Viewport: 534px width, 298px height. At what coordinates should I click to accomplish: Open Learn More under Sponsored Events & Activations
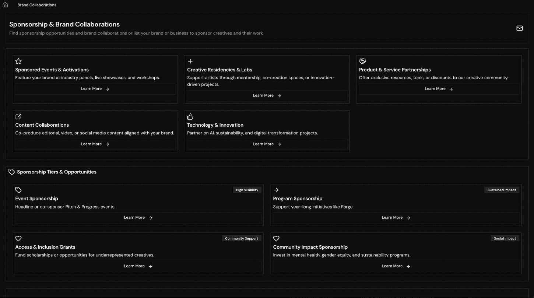95,89
